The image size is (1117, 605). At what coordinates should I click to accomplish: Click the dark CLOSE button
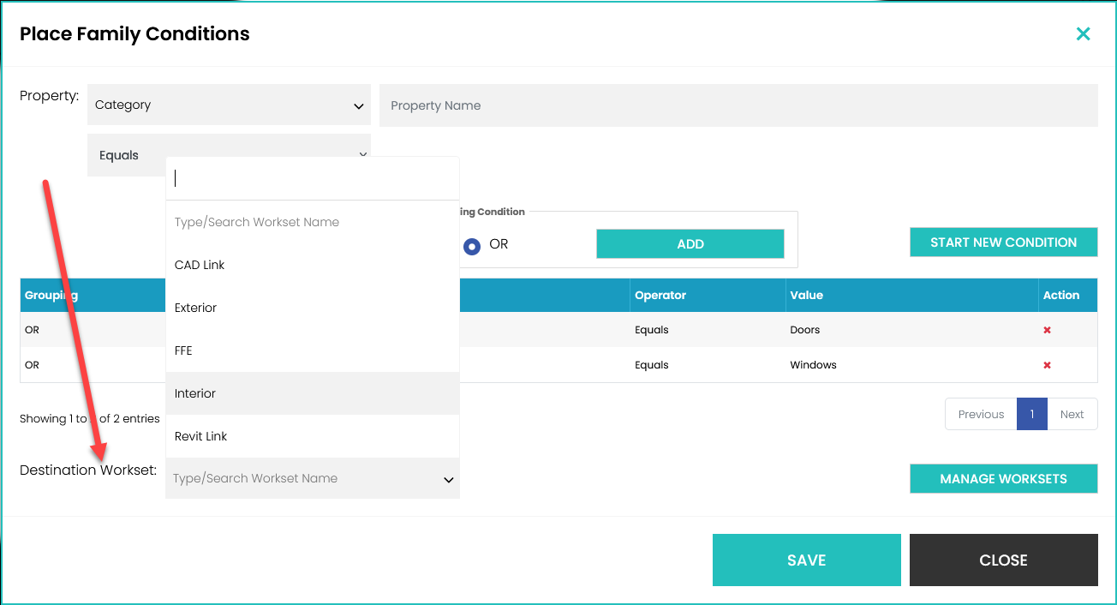[x=1003, y=560]
